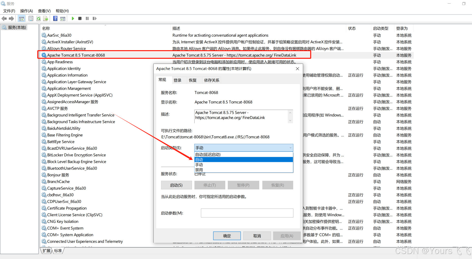Sort services by the 启动类型 column header

382,28
